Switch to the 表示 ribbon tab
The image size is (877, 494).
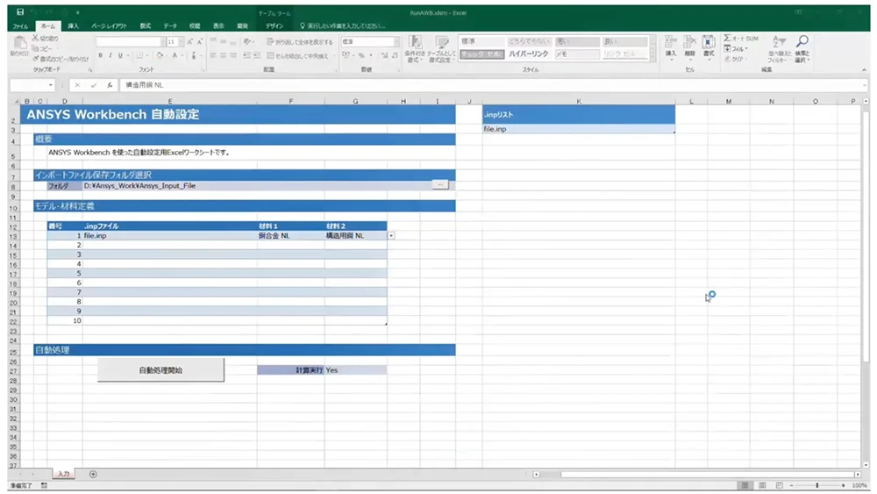(x=218, y=26)
